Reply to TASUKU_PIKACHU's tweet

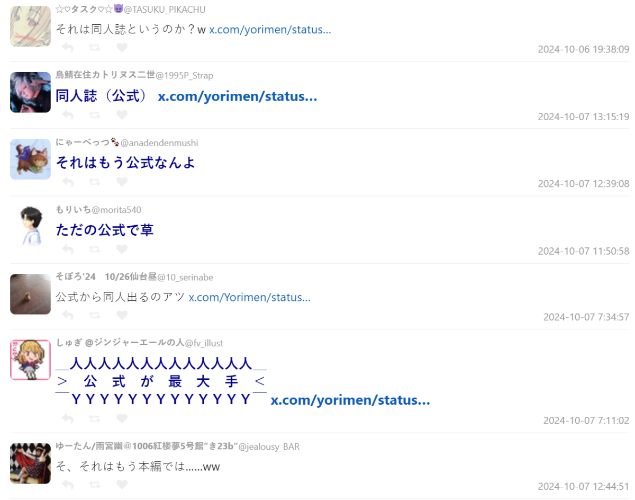68,48
